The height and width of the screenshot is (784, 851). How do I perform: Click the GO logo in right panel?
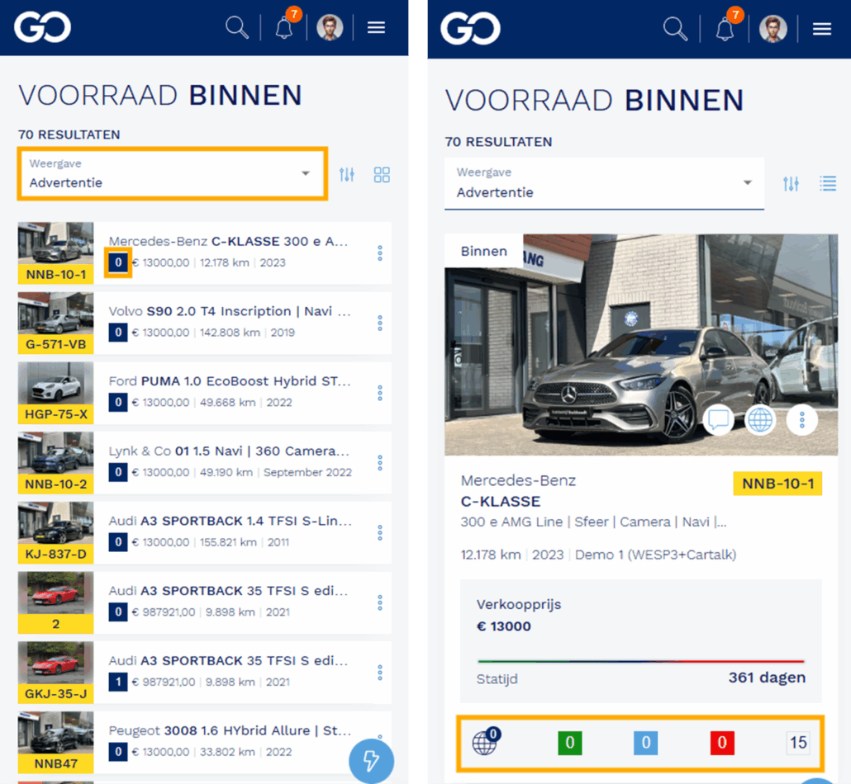471,28
